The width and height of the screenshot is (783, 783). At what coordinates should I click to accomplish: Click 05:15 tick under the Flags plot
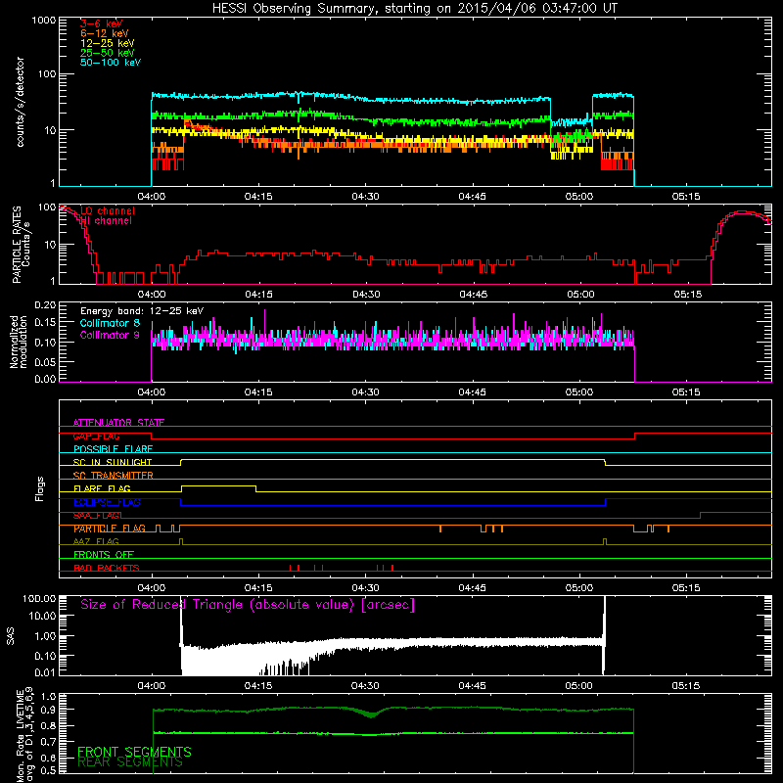click(x=686, y=588)
